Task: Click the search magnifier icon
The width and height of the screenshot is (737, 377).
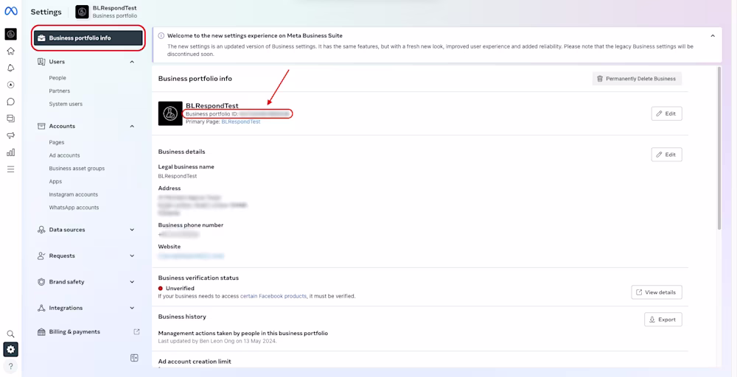Action: pos(10,334)
